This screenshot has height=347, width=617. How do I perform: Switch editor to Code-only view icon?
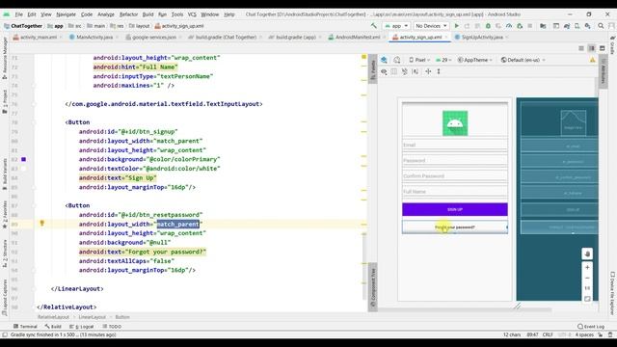581,48
